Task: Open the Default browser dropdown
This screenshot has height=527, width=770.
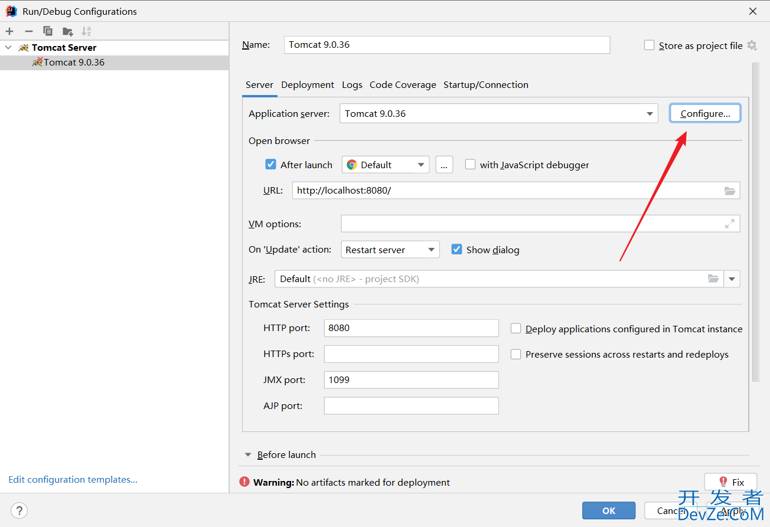Action: [385, 165]
